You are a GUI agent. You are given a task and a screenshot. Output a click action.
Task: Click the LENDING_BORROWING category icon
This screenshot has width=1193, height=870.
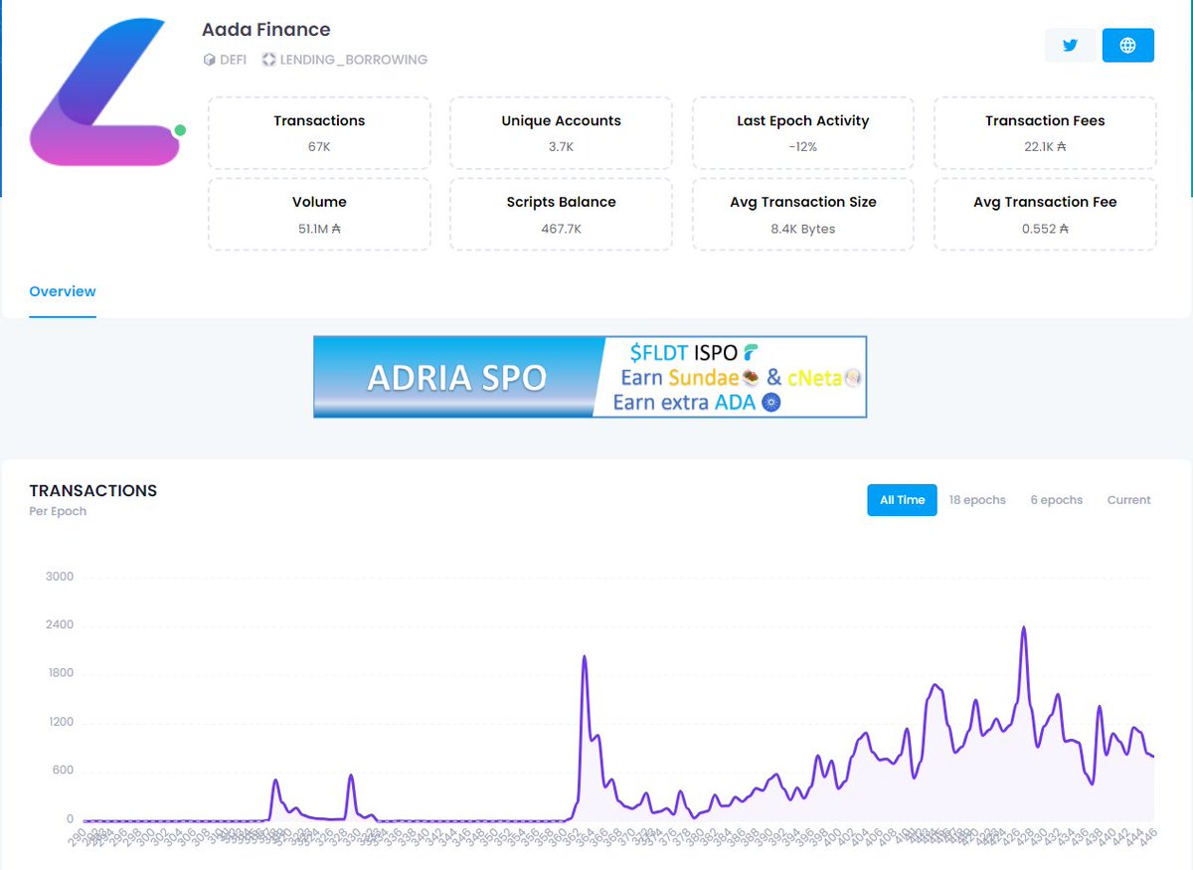[x=268, y=60]
